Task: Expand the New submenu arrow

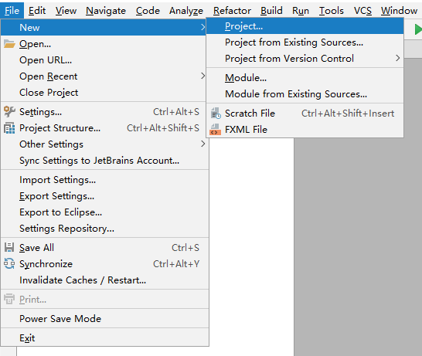Action: [202, 27]
